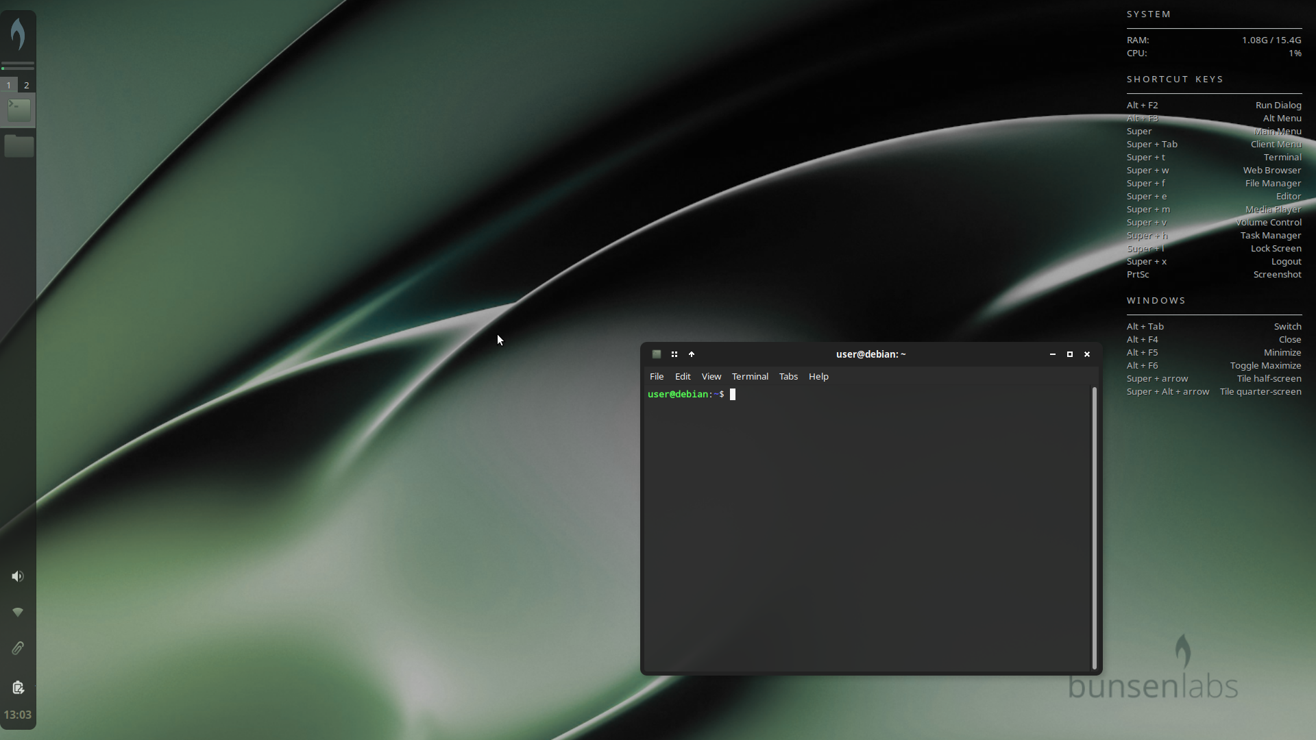
Task: Click the 13:03 clock in the panel
Action: click(18, 715)
